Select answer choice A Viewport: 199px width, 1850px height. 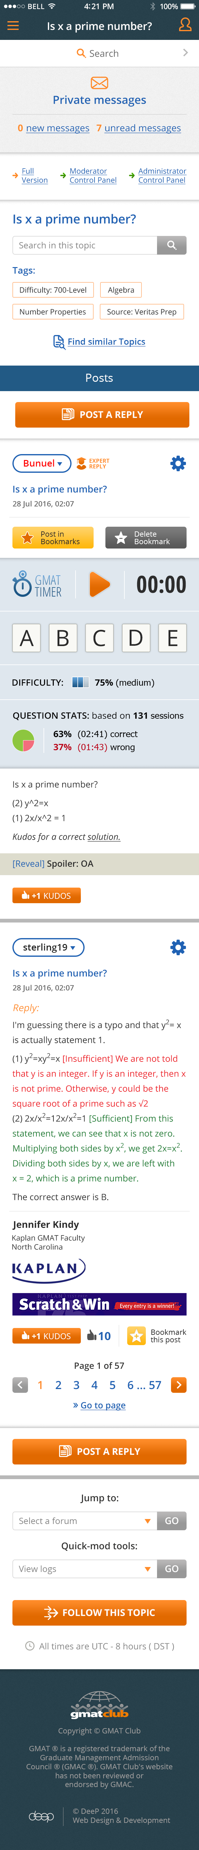26,638
